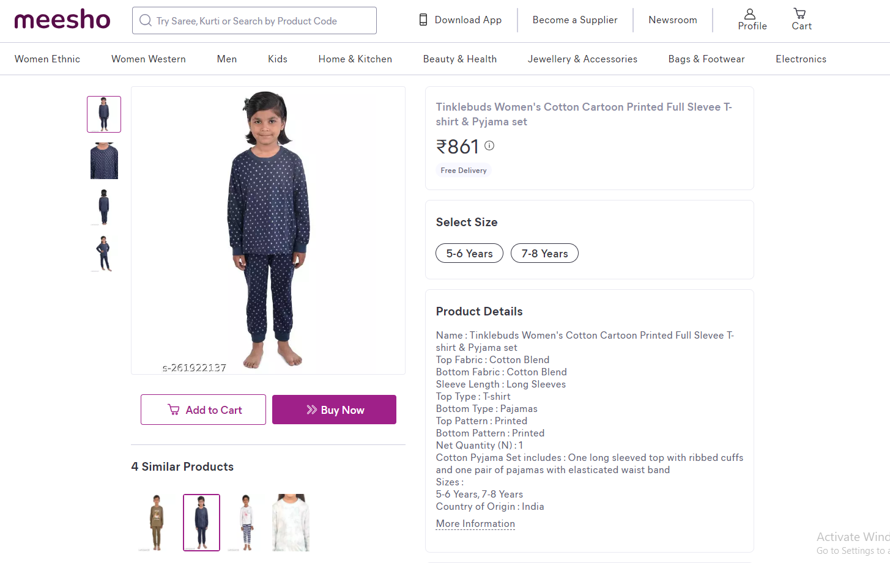Open the Kids category menu
Image resolution: width=890 pixels, height=563 pixels.
click(x=278, y=59)
